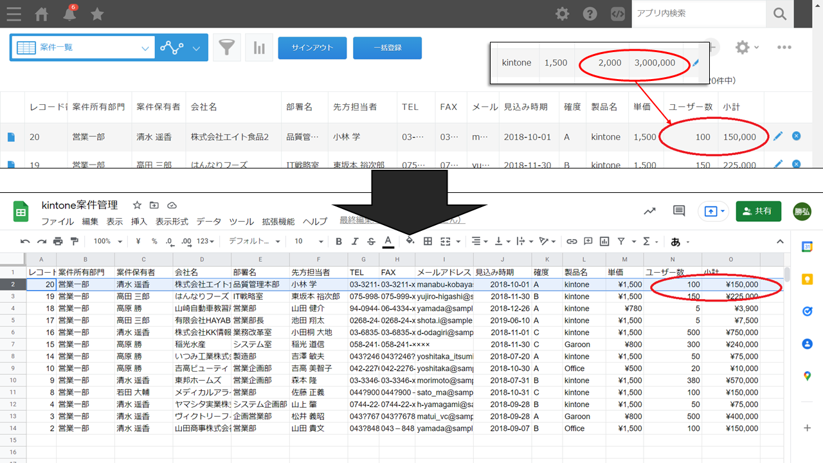The height and width of the screenshot is (463, 823).
Task: Click the insert chart icon
Action: point(604,241)
